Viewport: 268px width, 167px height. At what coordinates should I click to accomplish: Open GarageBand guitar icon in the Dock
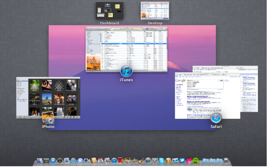(x=141, y=161)
